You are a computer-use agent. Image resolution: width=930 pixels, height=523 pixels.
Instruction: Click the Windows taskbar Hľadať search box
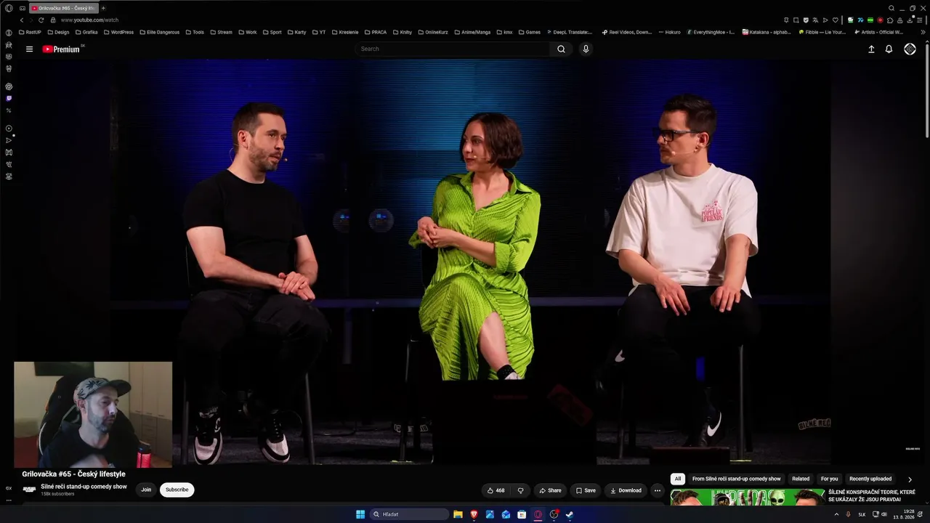click(410, 514)
